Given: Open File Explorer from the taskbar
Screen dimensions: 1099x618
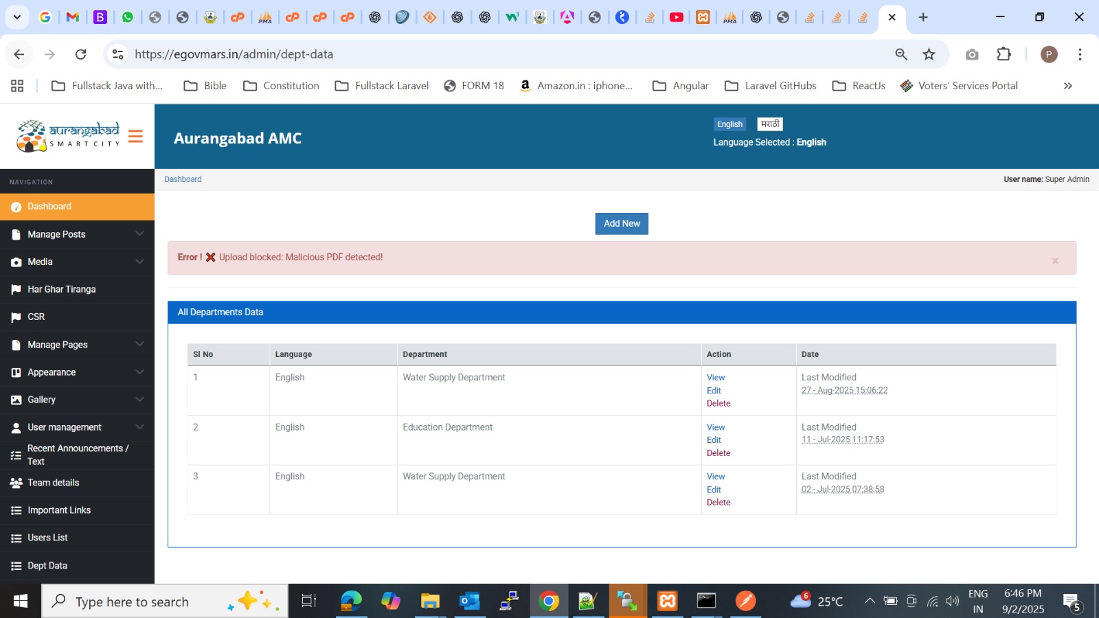Looking at the screenshot, I should click(x=430, y=602).
